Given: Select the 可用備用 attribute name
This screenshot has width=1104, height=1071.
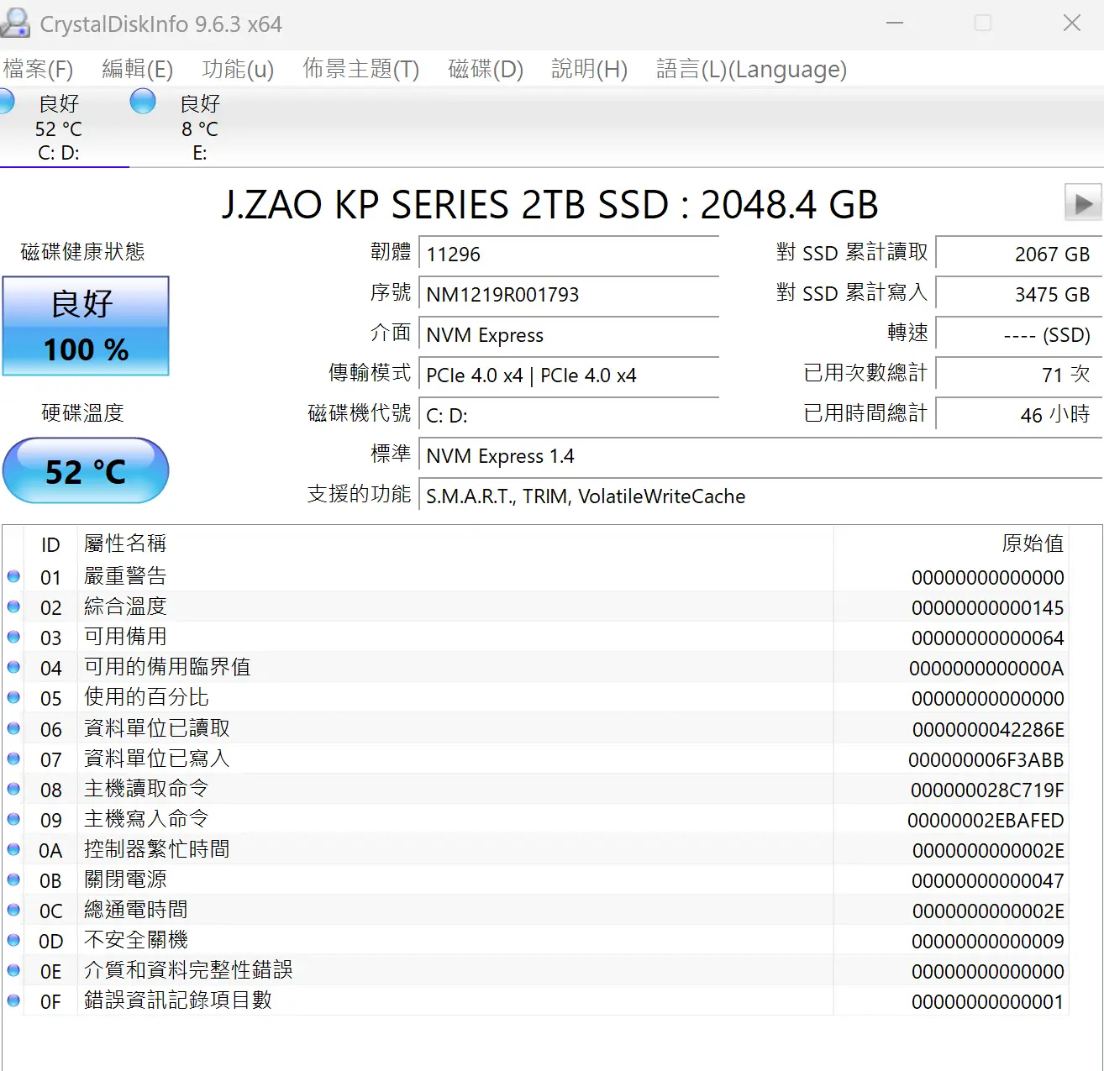Looking at the screenshot, I should pos(125,637).
